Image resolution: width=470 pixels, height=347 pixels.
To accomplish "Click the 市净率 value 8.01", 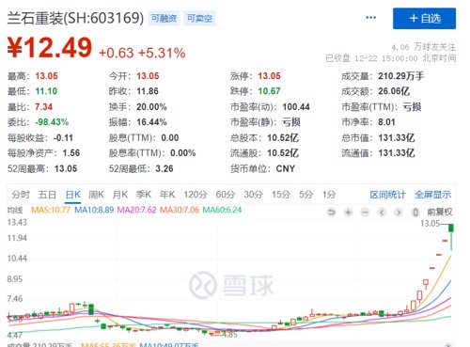I will click(x=386, y=122).
